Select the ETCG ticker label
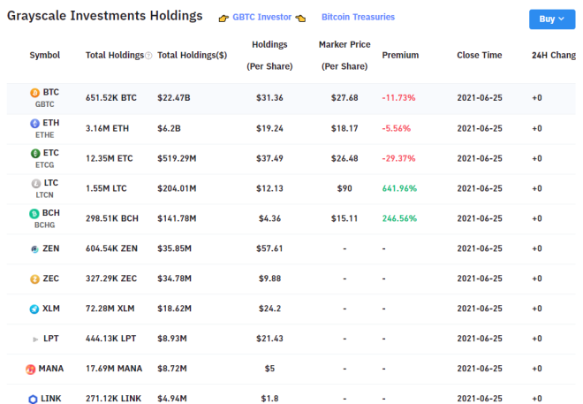This screenshot has width=583, height=404. (x=45, y=164)
